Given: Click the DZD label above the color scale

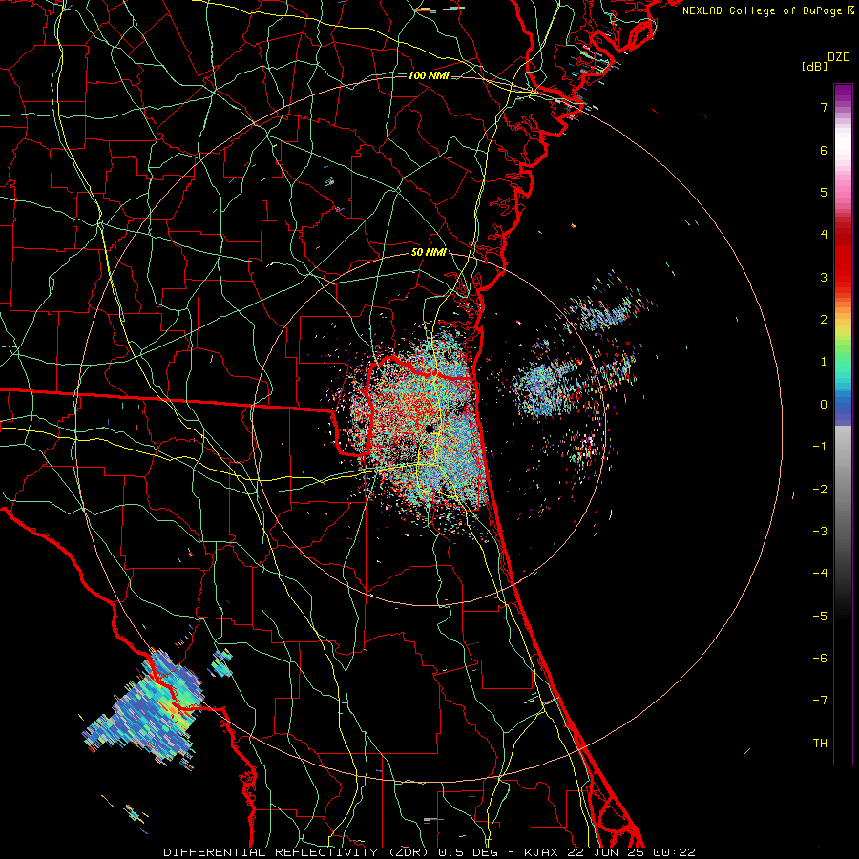Looking at the screenshot, I should [x=839, y=57].
